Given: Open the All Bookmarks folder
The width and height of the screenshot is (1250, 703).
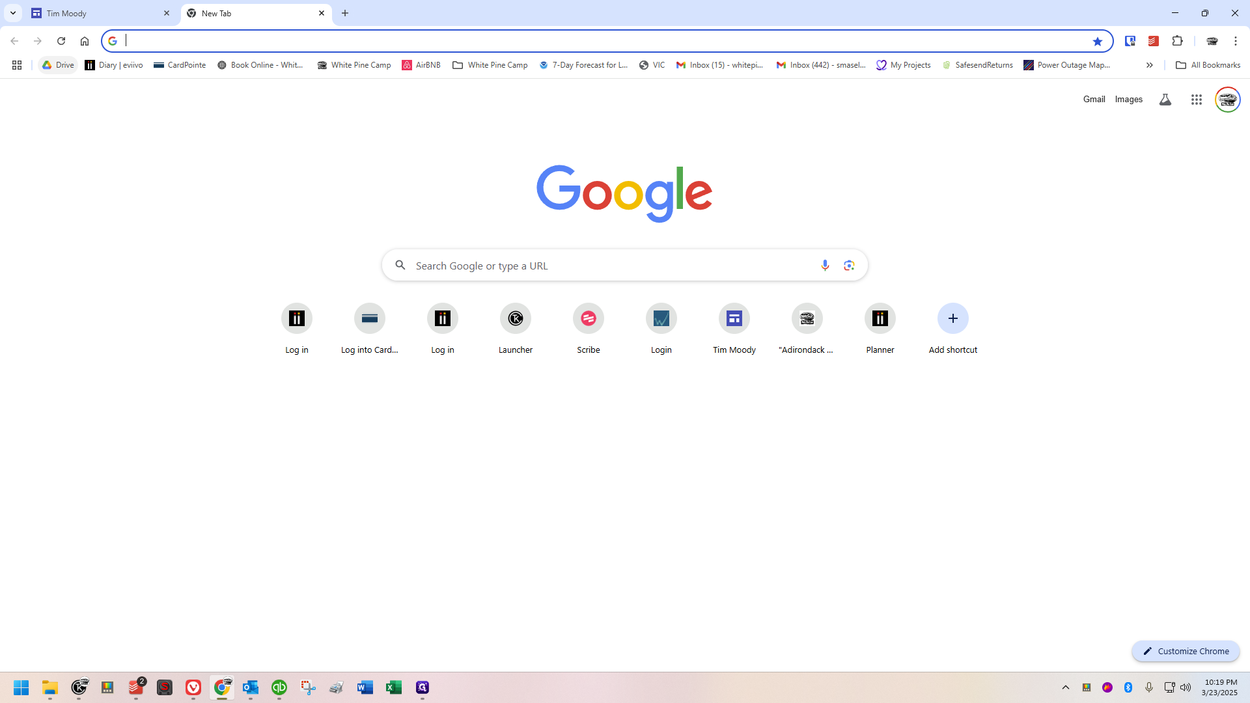Looking at the screenshot, I should pyautogui.click(x=1208, y=65).
